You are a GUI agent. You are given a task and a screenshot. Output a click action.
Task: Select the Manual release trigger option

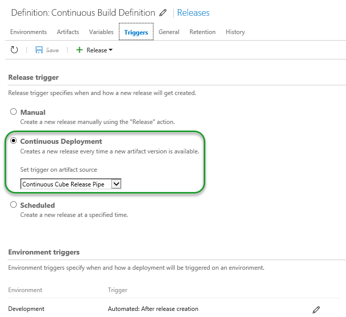pyautogui.click(x=14, y=112)
